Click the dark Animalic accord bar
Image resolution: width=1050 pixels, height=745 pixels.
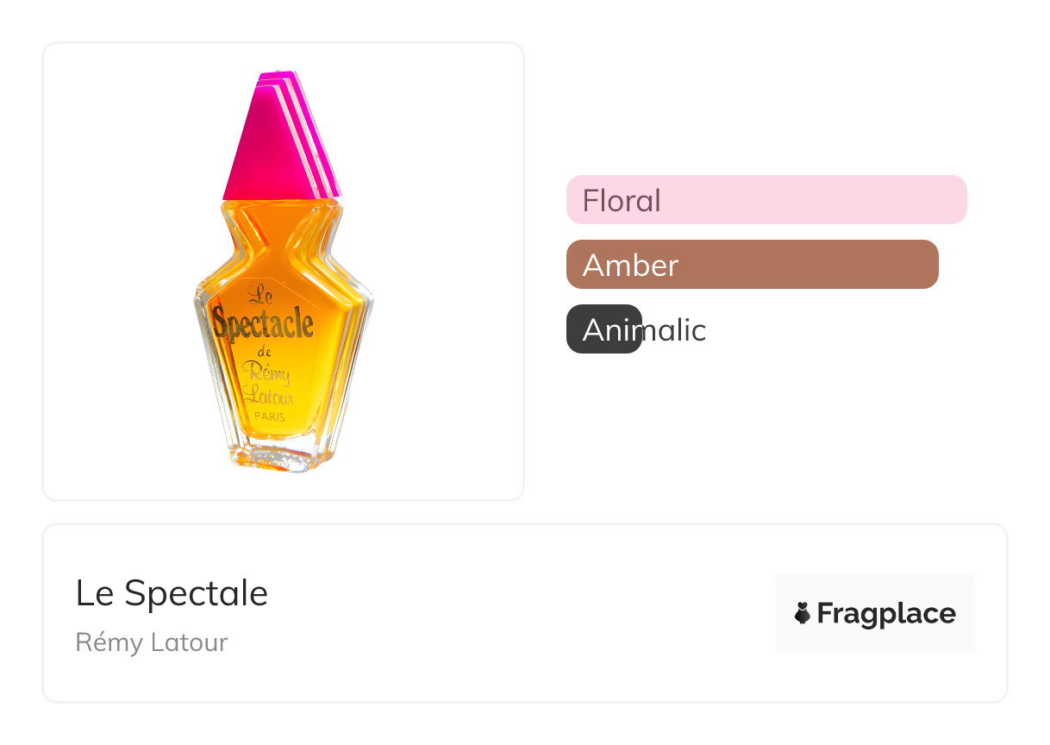click(603, 329)
